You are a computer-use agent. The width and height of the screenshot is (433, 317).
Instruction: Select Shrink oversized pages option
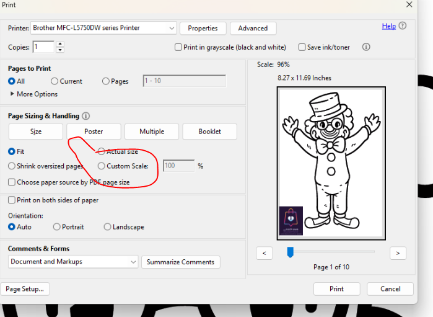(12, 166)
